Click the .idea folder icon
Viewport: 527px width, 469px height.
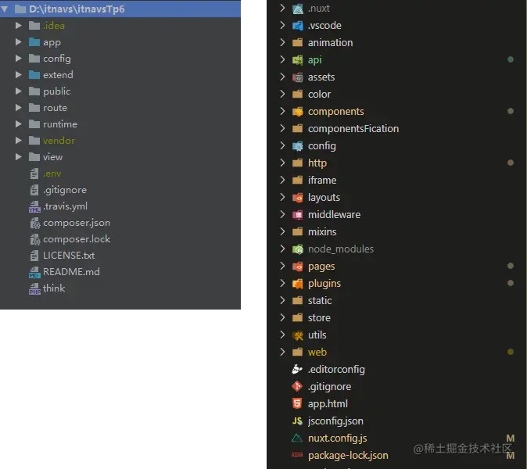pos(34,26)
